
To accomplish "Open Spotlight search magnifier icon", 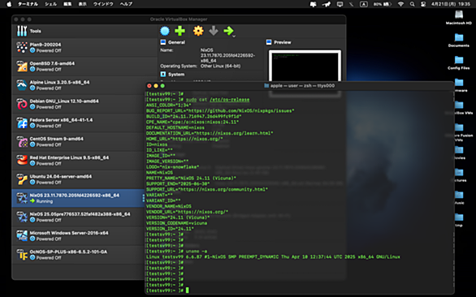I will pyautogui.click(x=412, y=4).
